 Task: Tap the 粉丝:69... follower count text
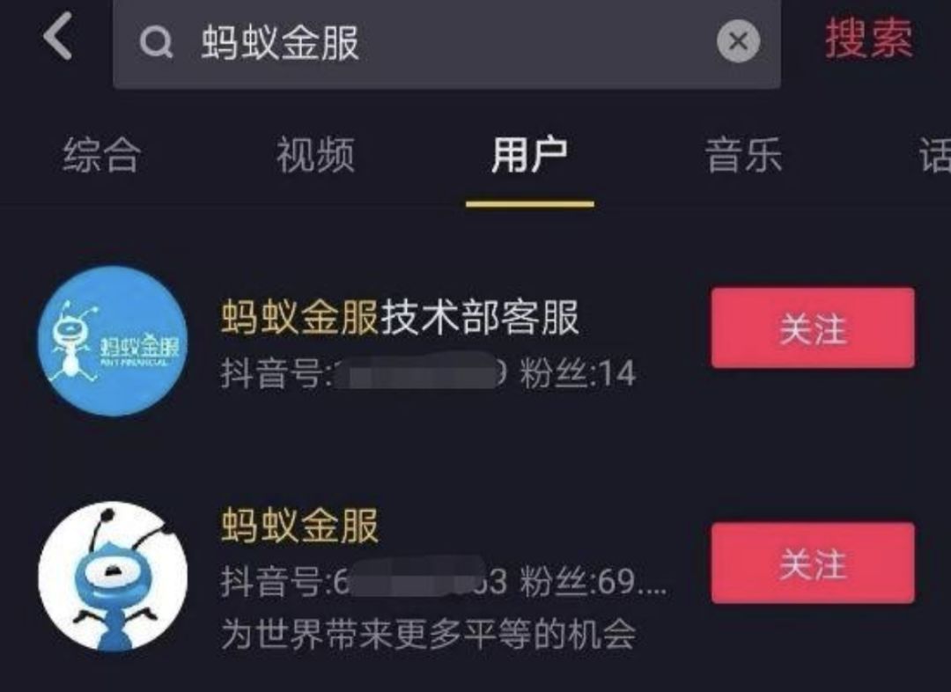pyautogui.click(x=593, y=581)
